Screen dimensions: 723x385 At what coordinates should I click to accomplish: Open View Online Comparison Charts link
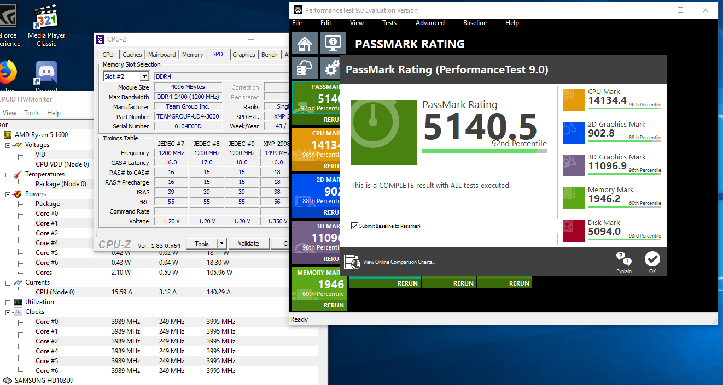[x=399, y=262]
